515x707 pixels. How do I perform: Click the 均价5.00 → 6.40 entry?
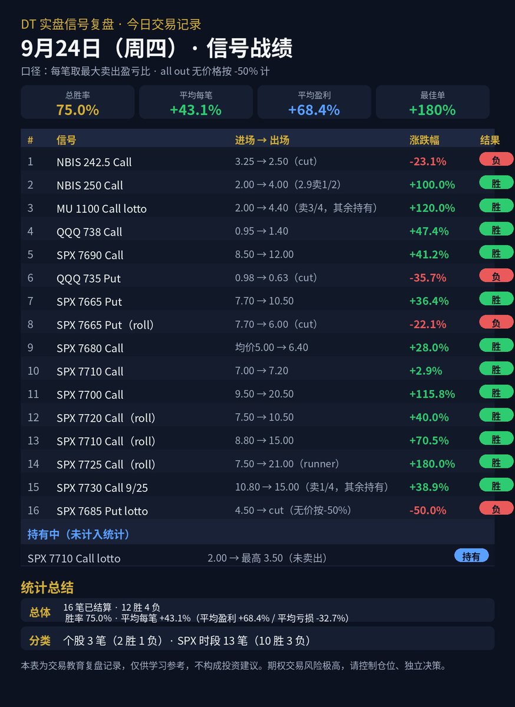click(x=272, y=347)
